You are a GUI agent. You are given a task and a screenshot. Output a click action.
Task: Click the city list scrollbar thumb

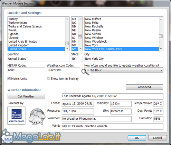tap(161, 36)
